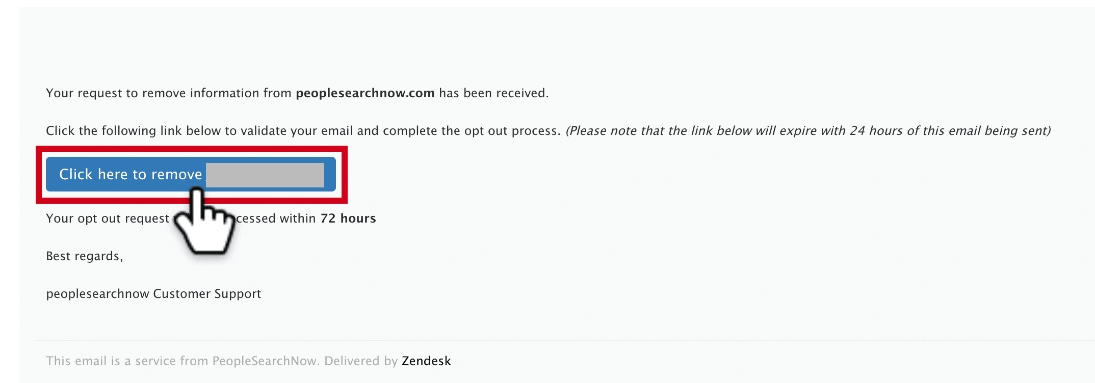This screenshot has height=383, width=1095.
Task: Click the blue "Click here to remove" button
Action: [x=191, y=174]
